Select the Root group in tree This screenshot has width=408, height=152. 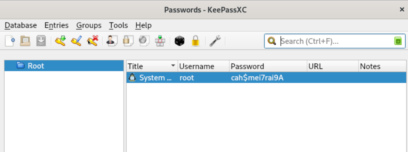point(36,66)
